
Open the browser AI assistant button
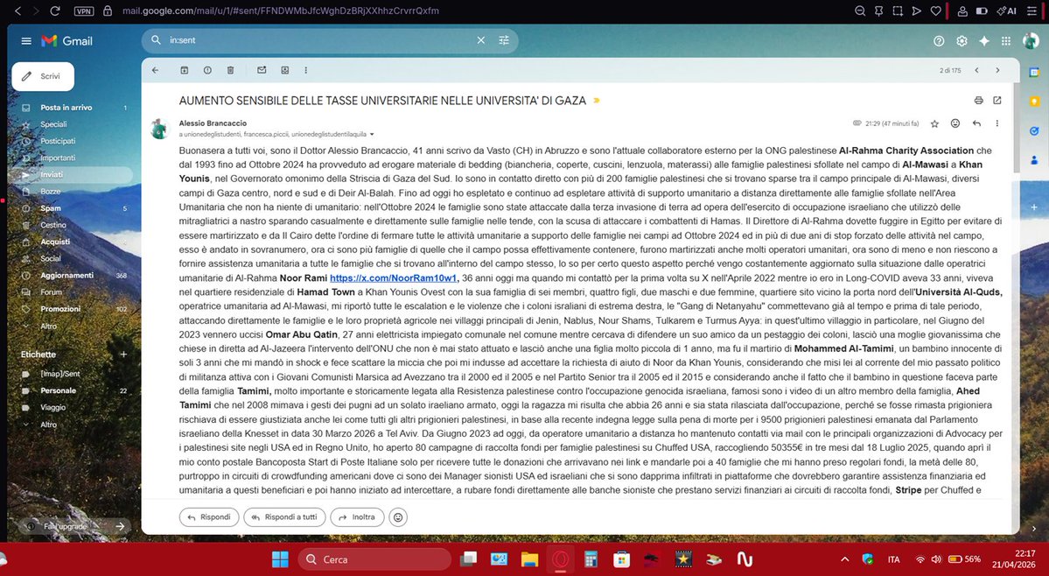1007,11
